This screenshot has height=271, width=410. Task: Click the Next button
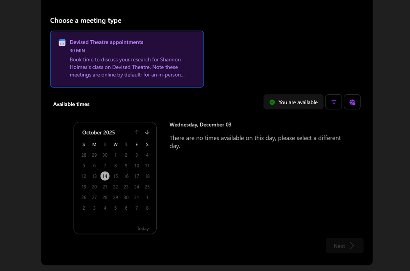pos(345,246)
